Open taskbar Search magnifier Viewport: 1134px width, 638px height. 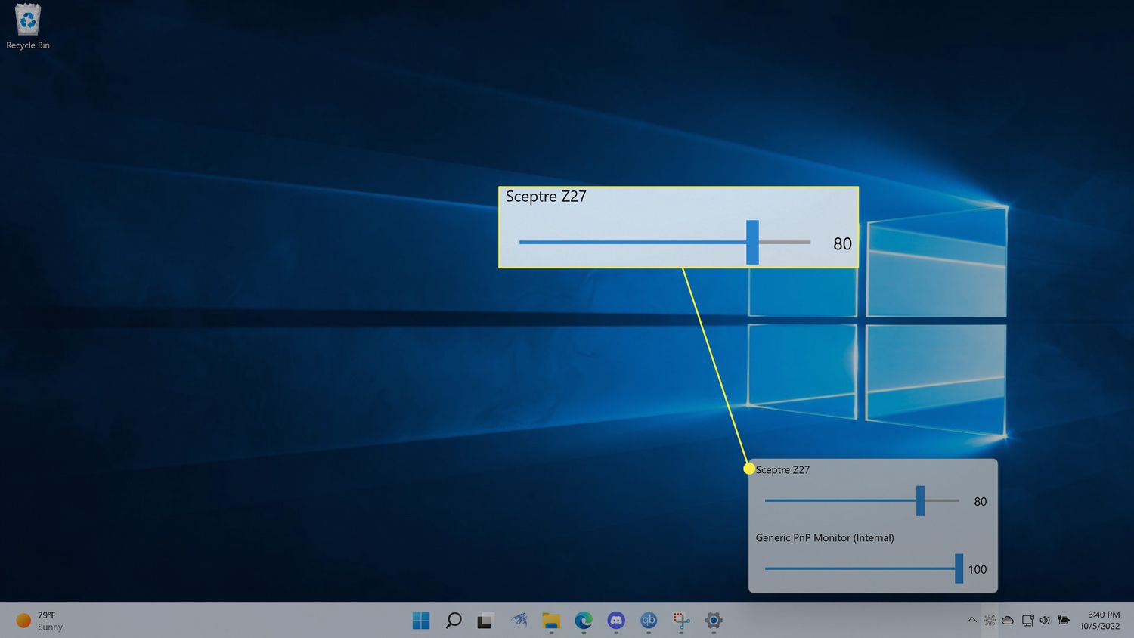point(454,621)
